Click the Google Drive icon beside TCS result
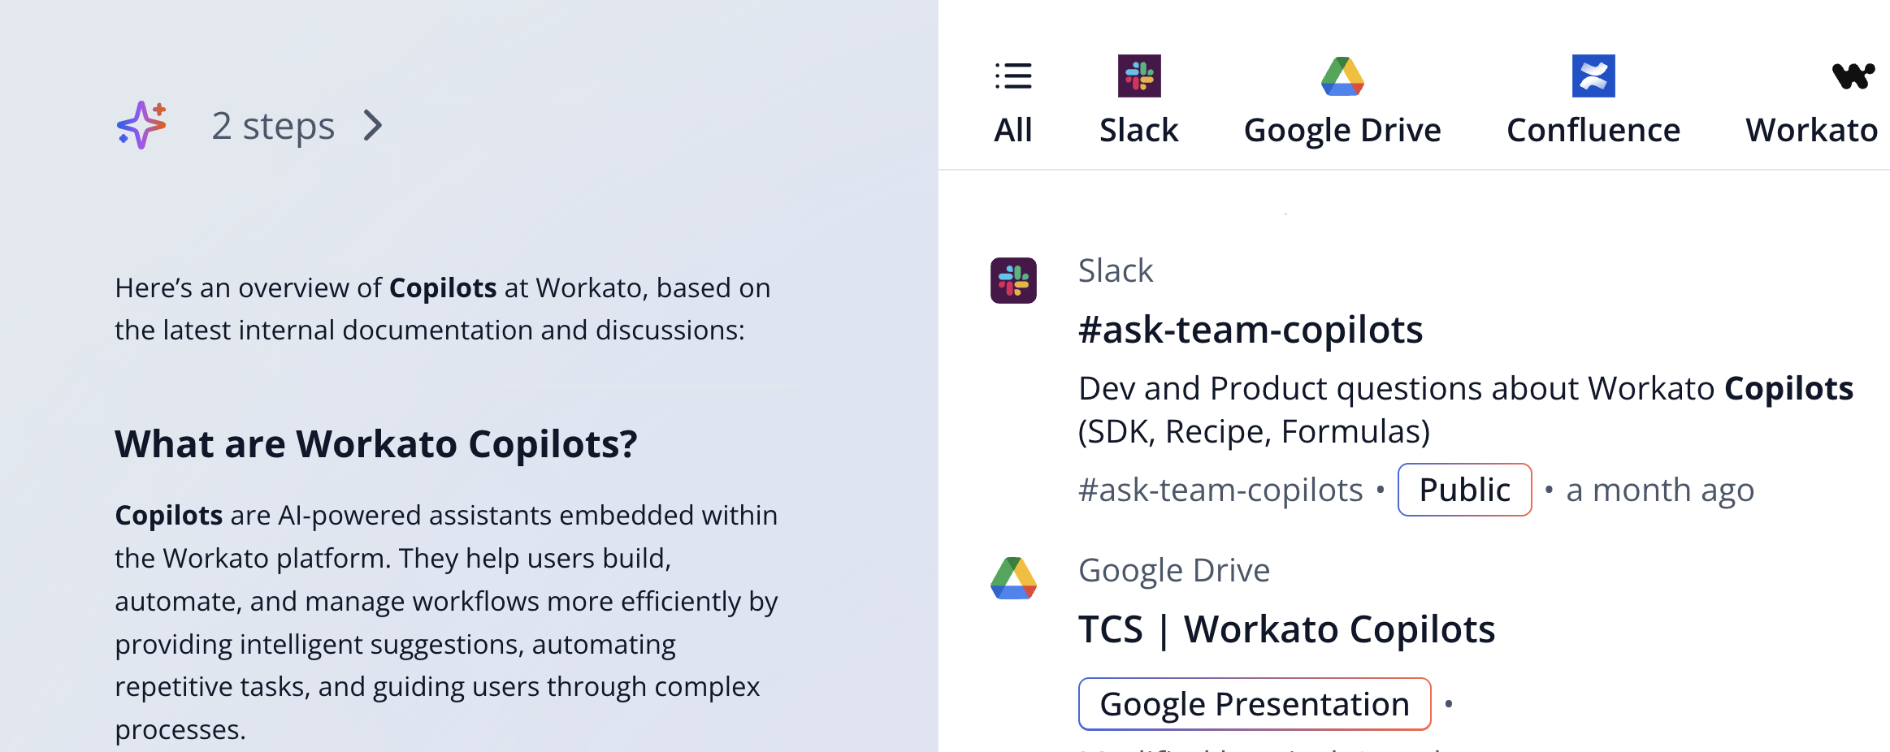The width and height of the screenshot is (1890, 752). pos(1013,578)
